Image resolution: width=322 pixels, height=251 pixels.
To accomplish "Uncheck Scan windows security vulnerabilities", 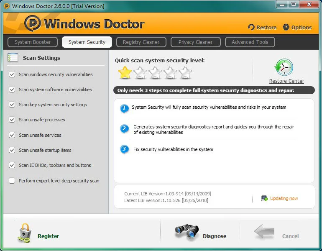I will click(x=12, y=74).
